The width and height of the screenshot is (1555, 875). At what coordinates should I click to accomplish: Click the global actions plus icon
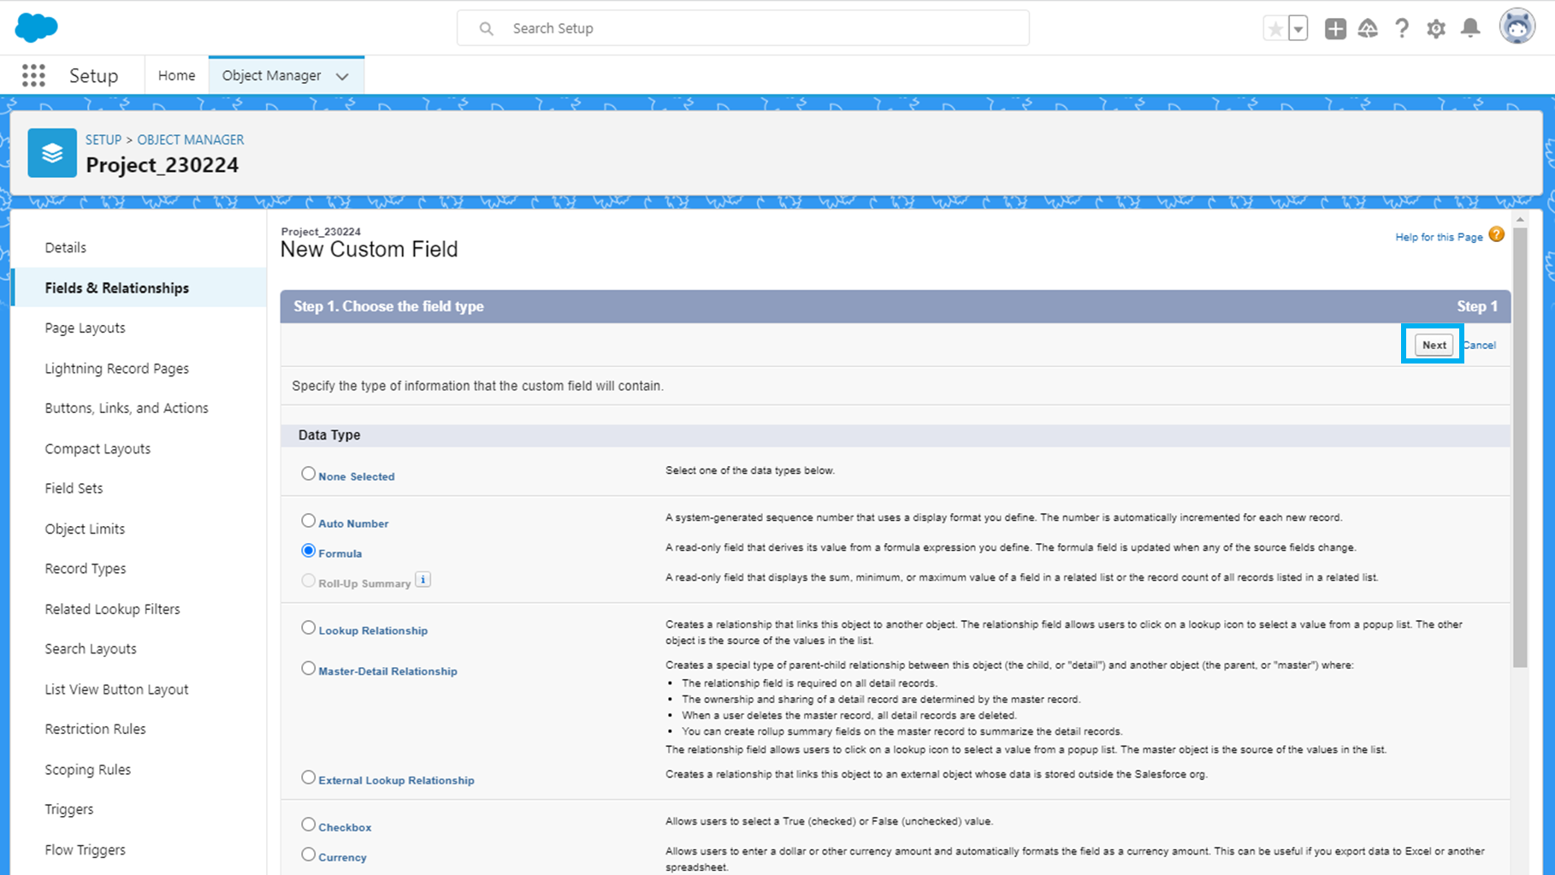(1335, 28)
